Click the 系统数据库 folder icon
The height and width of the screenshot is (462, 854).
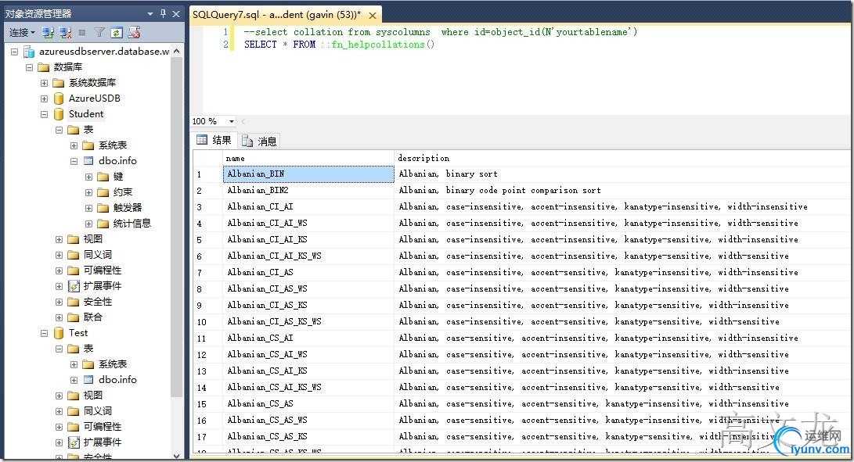click(58, 84)
